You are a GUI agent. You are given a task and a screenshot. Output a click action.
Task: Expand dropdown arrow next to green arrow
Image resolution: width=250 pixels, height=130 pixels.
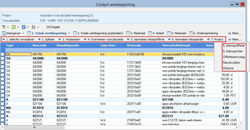18,27
